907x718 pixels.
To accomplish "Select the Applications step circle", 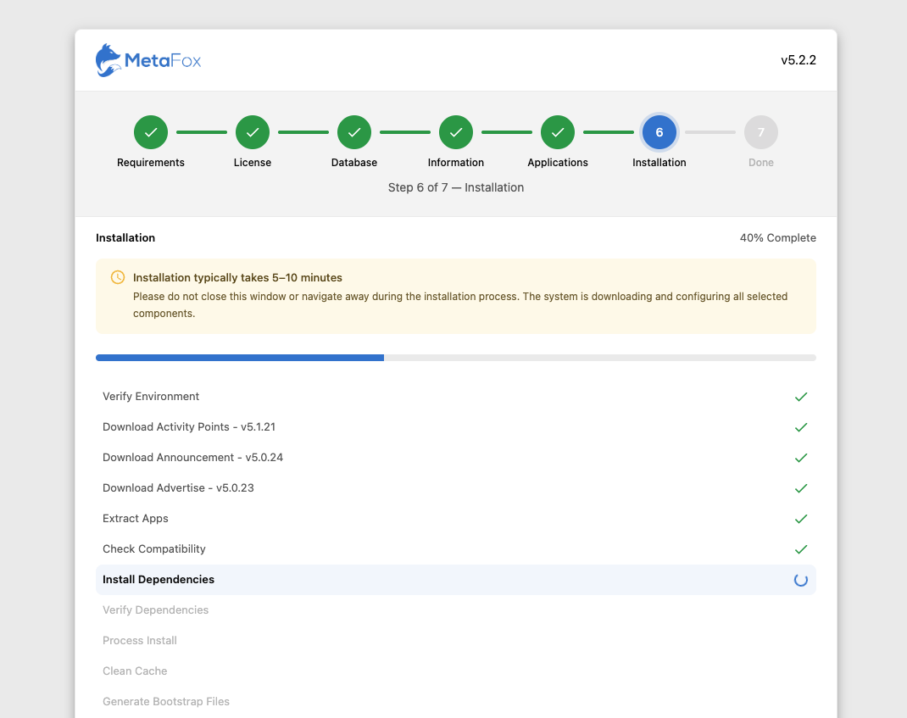I will (x=558, y=132).
